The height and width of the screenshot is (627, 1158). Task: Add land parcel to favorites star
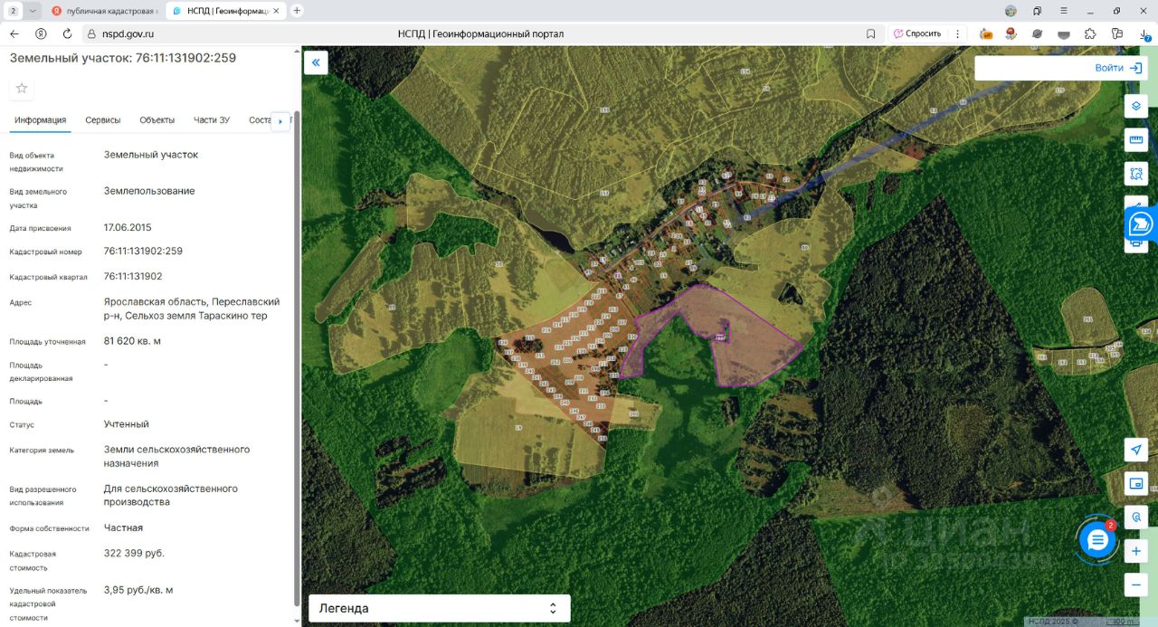(22, 88)
